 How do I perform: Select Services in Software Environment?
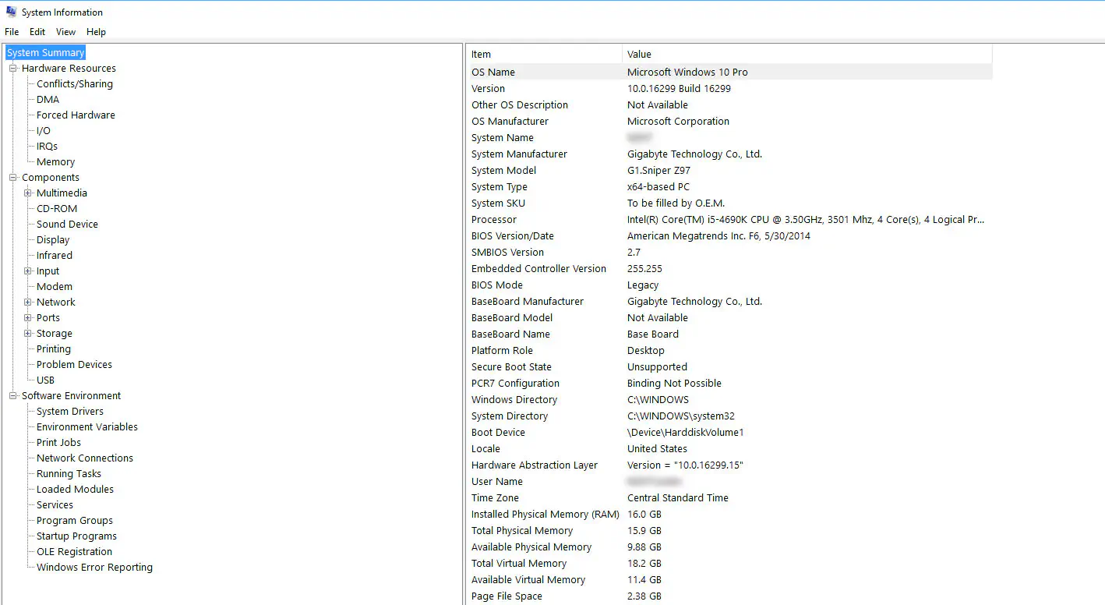55,504
